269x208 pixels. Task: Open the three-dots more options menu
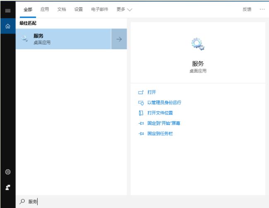(x=262, y=9)
